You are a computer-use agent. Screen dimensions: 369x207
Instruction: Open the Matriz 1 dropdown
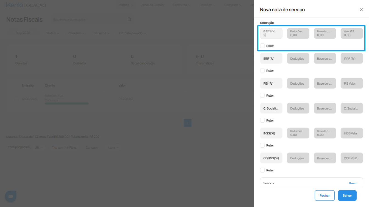(x=126, y=5)
